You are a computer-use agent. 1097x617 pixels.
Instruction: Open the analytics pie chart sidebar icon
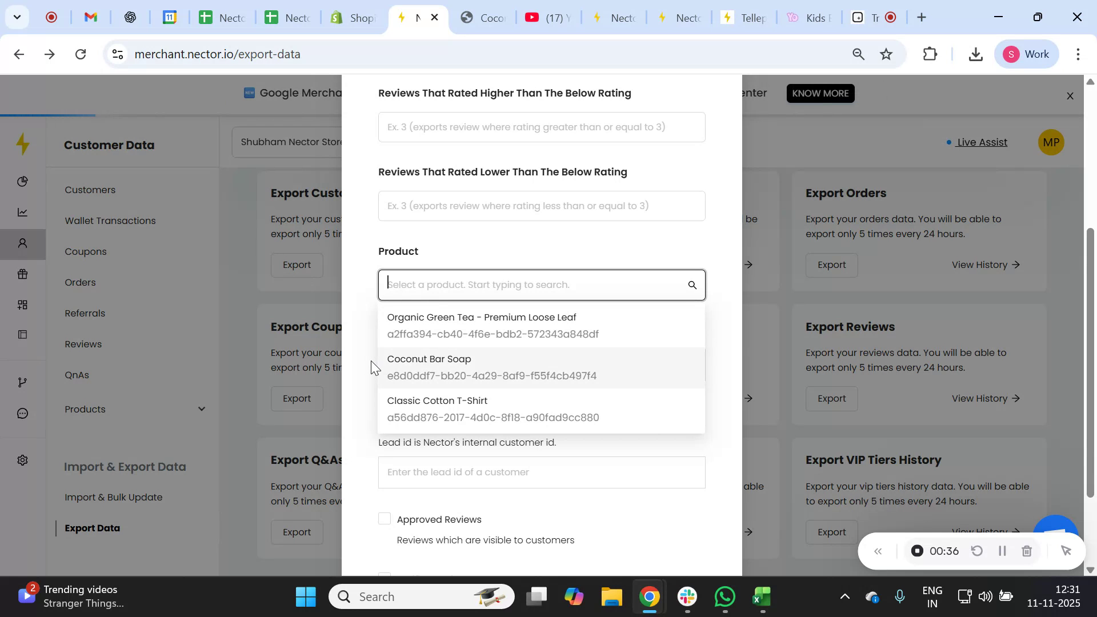coord(23,181)
